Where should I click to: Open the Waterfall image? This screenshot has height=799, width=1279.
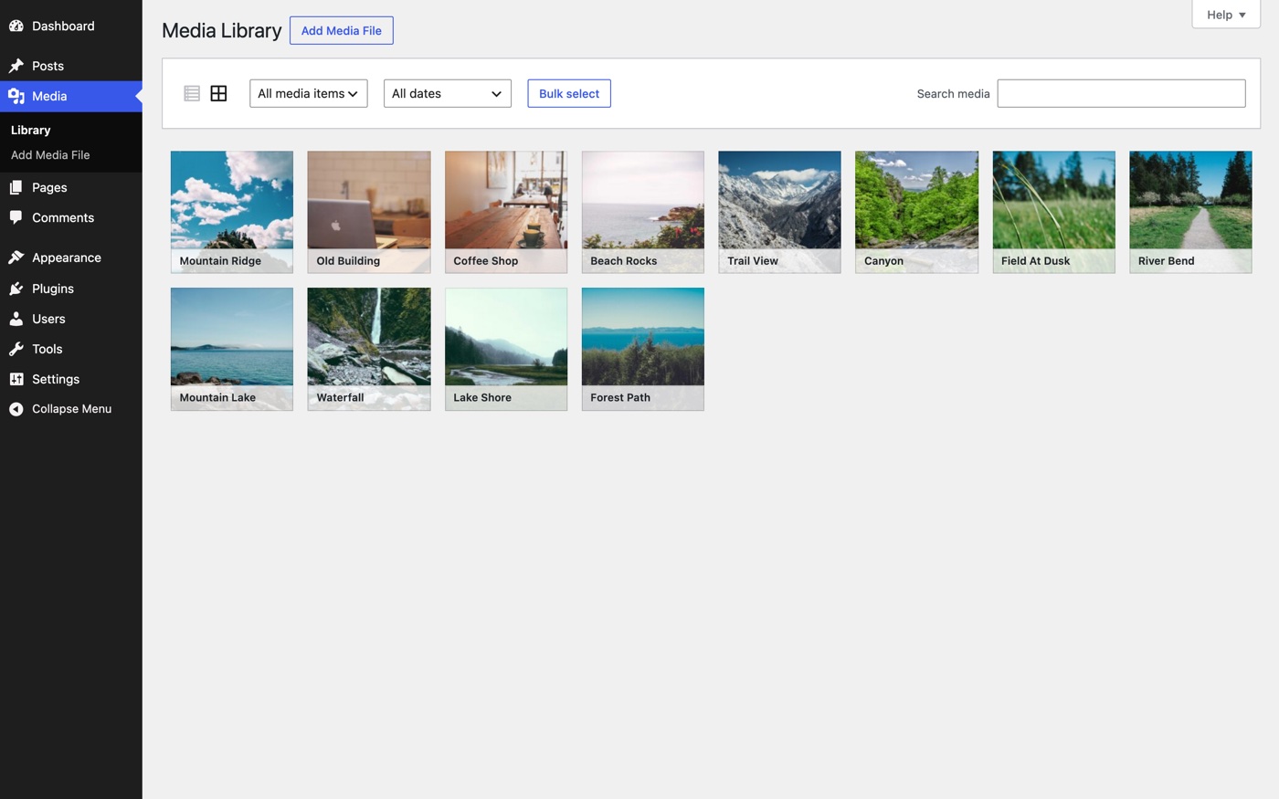(x=369, y=349)
